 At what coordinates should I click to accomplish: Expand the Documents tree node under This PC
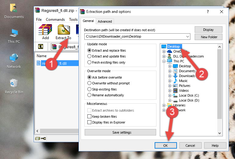pyautogui.click(x=170, y=71)
